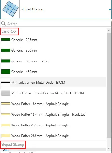This screenshot has height=153, width=112.
Task: Click the Generic - 450mm green swatch icon
Action: [x=6, y=72]
